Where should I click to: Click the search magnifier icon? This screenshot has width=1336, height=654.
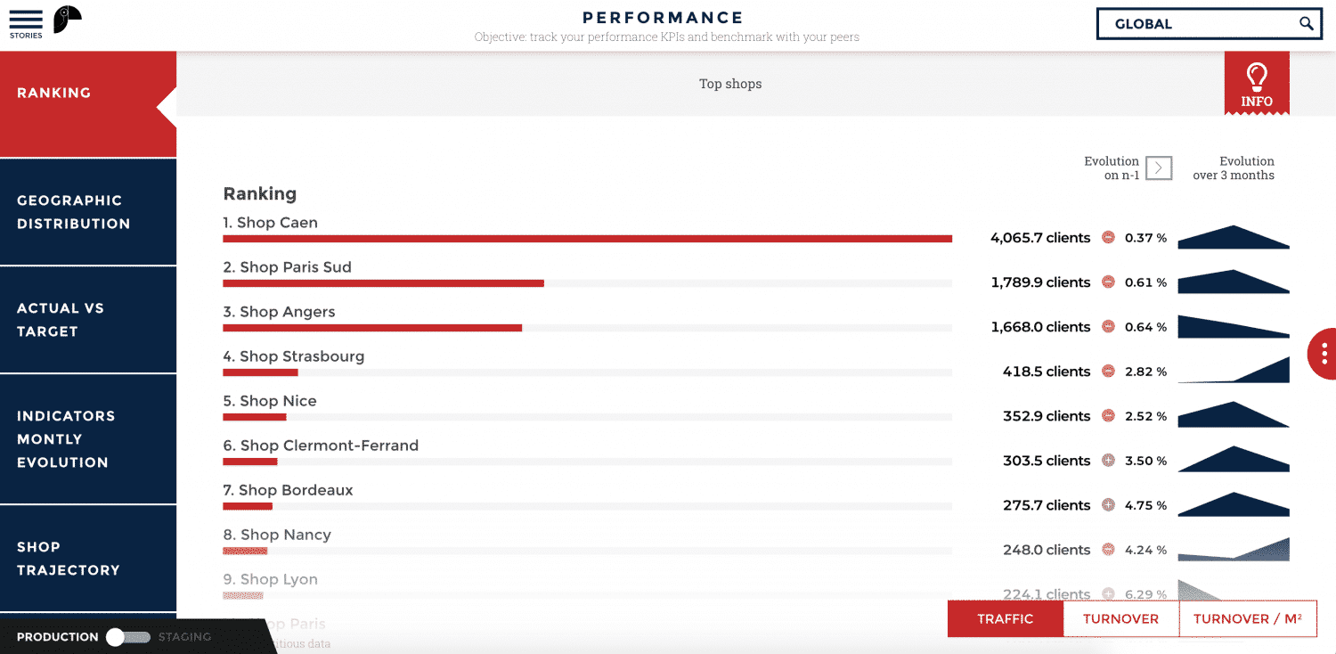1306,24
